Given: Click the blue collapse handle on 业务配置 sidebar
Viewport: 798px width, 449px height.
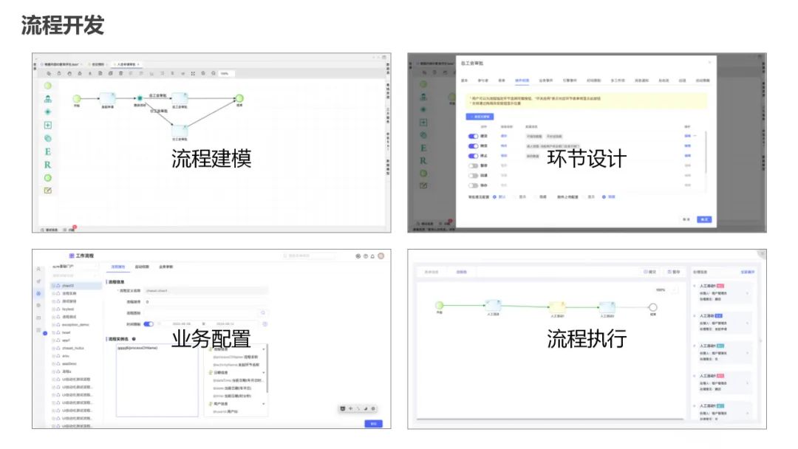Looking at the screenshot, I should click(x=45, y=333).
